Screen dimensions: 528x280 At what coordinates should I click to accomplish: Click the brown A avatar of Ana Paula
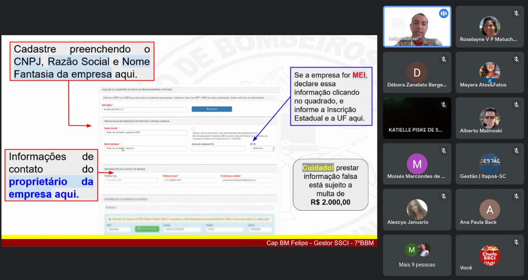coord(490,210)
